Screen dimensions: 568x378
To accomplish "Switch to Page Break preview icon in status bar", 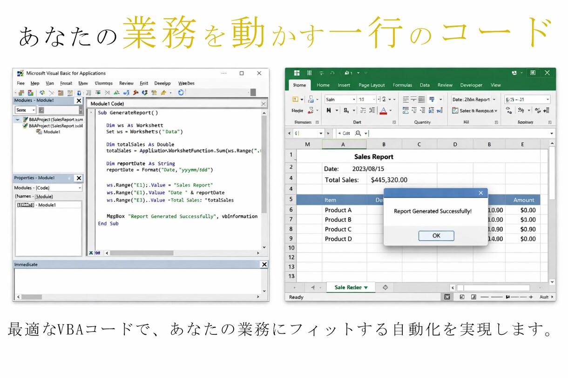I will [473, 297].
